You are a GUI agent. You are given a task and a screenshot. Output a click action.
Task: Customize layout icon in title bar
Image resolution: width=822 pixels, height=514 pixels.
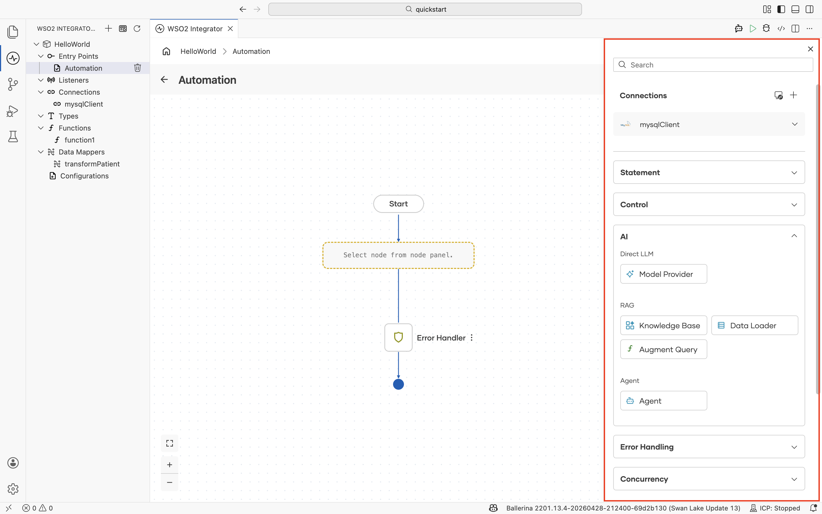(x=767, y=9)
